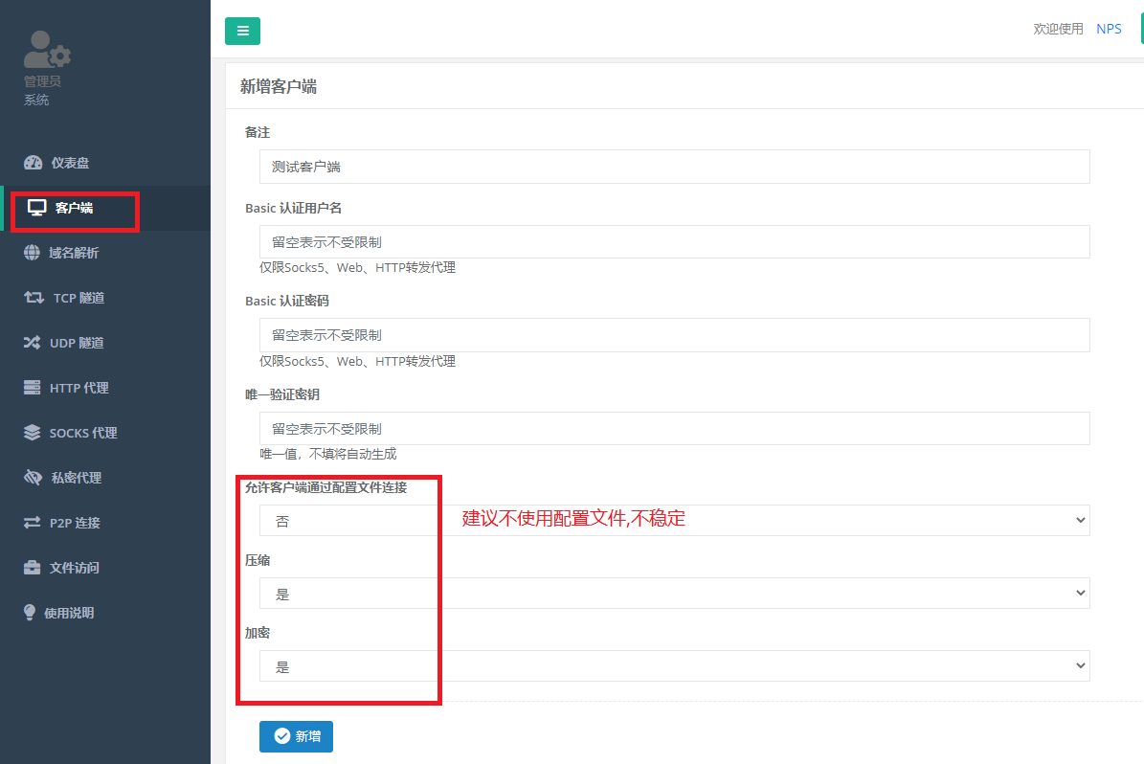Image resolution: width=1144 pixels, height=764 pixels.
Task: Click the Basic 认证用户名 text field
Action: (x=674, y=242)
